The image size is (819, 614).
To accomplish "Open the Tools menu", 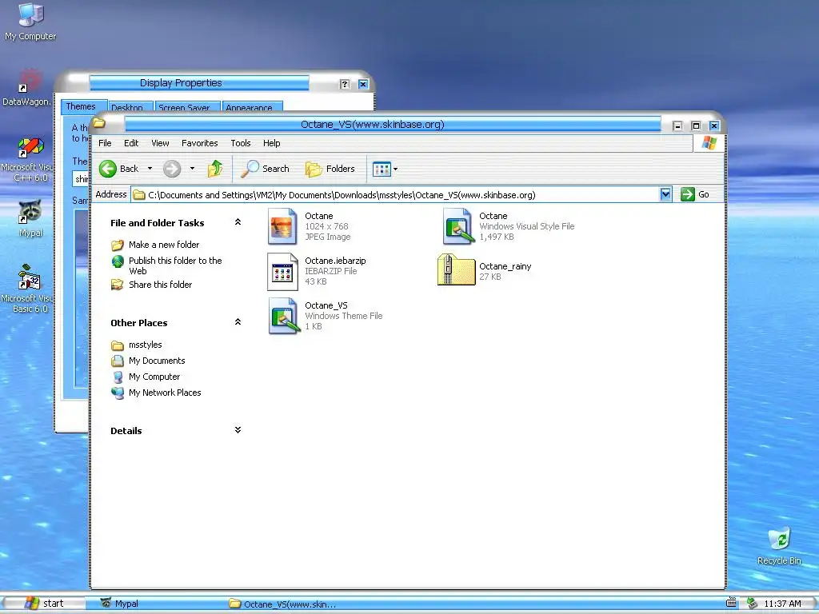I will tap(241, 143).
